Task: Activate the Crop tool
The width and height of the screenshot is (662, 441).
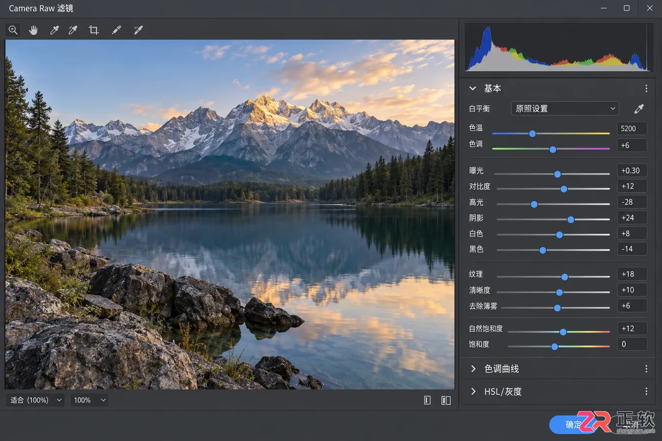Action: [94, 30]
